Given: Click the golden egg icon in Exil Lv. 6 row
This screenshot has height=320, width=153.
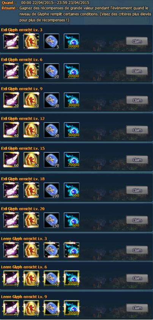Looking at the screenshot, I should [32, 71].
